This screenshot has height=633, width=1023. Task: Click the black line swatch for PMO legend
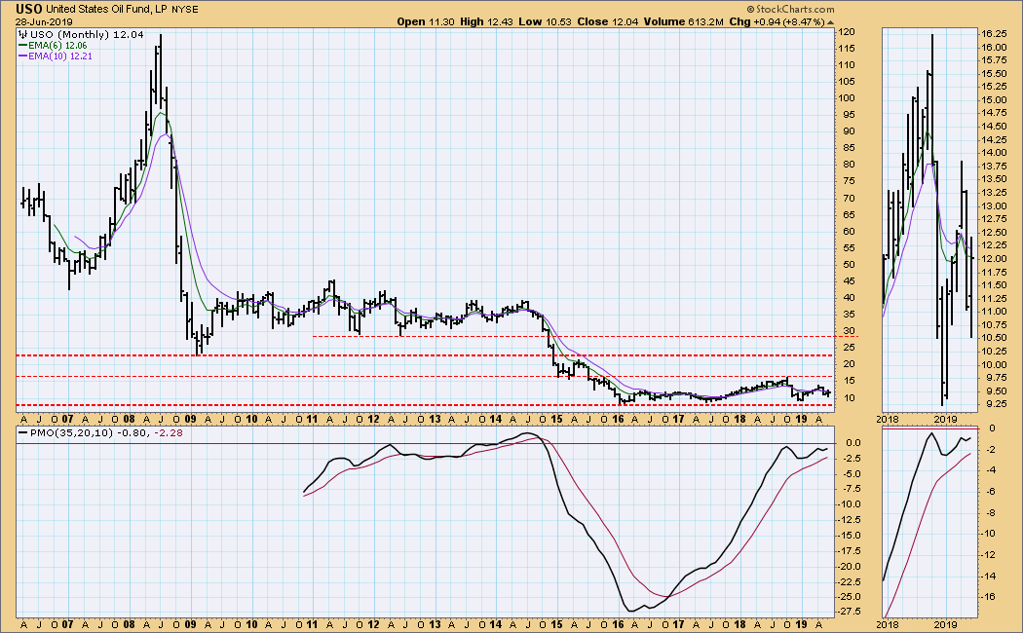[23, 432]
